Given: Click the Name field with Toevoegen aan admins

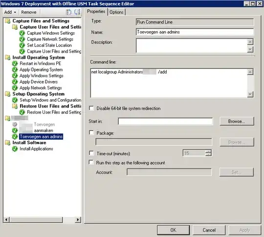Looking at the screenshot, I should click(x=195, y=32).
